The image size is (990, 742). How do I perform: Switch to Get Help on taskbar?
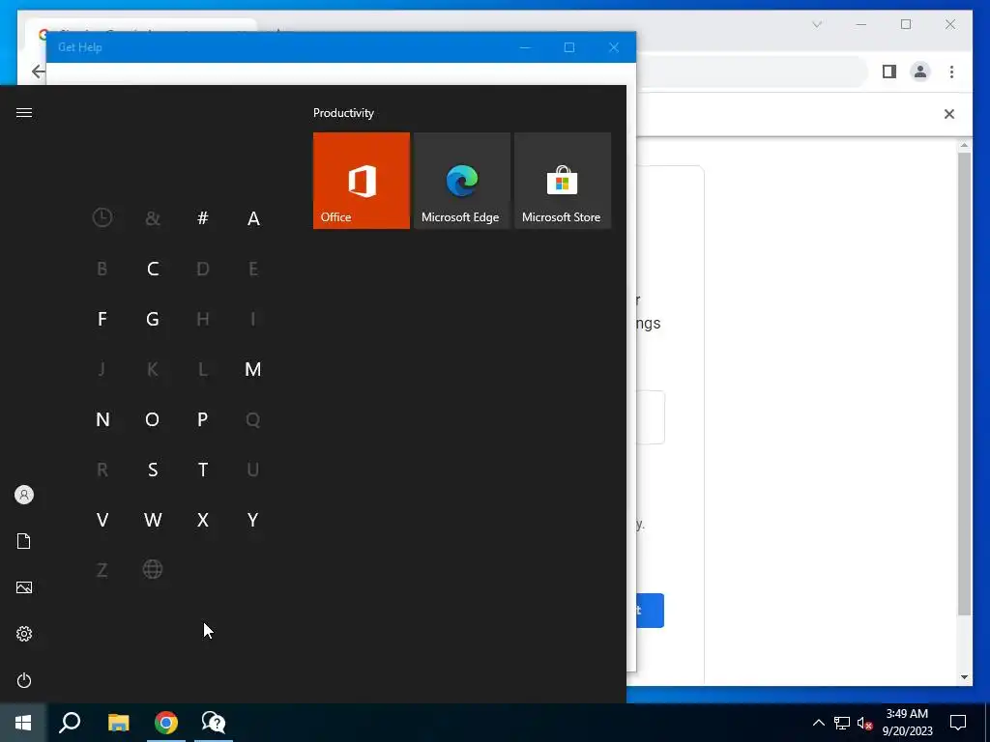tap(214, 723)
